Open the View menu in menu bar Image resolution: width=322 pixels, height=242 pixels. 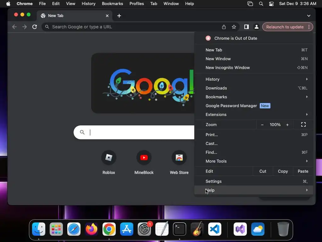pos(70,4)
